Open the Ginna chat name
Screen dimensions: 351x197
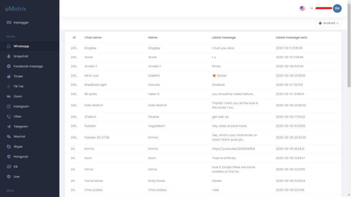[x=89, y=169]
